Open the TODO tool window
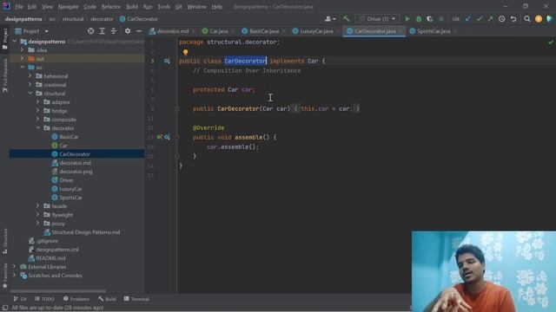 click(44, 299)
